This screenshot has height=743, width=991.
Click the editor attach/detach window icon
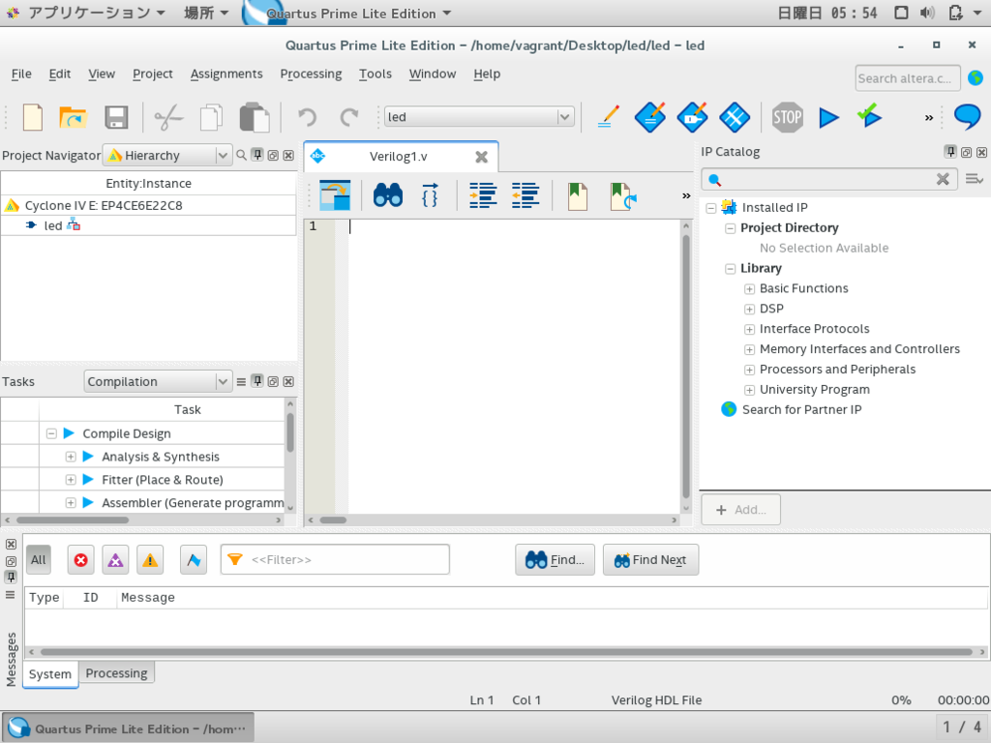point(335,195)
